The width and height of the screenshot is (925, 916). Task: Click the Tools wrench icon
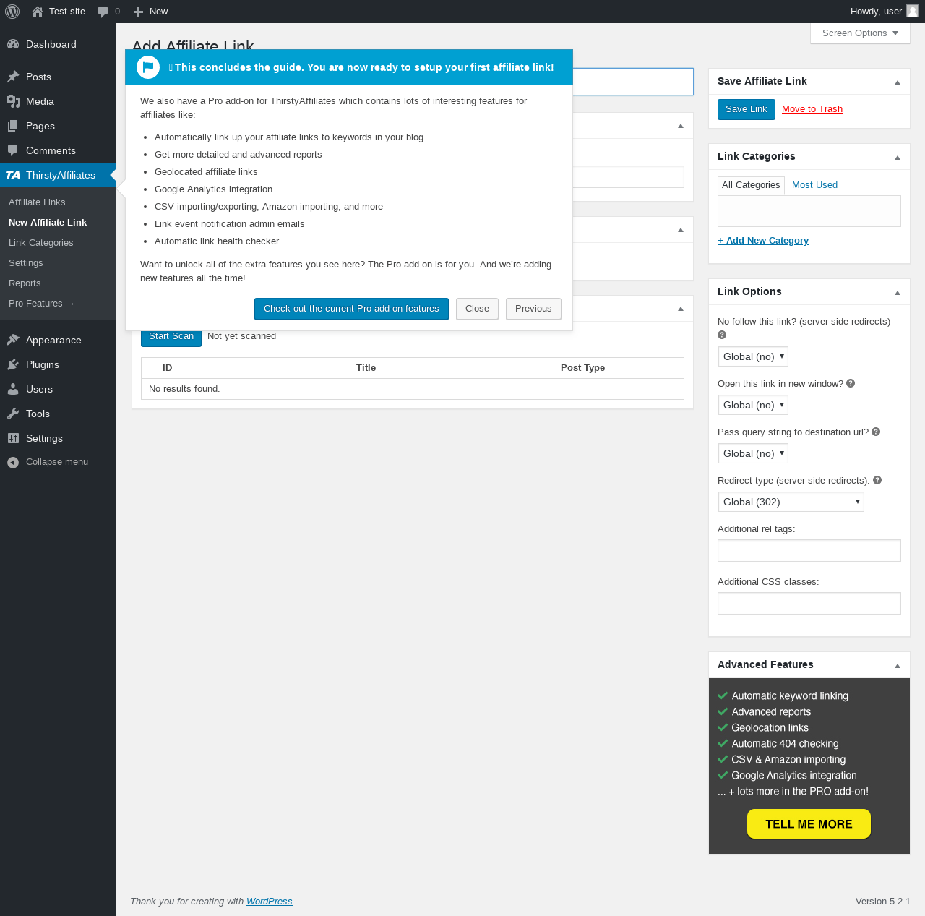click(x=13, y=414)
